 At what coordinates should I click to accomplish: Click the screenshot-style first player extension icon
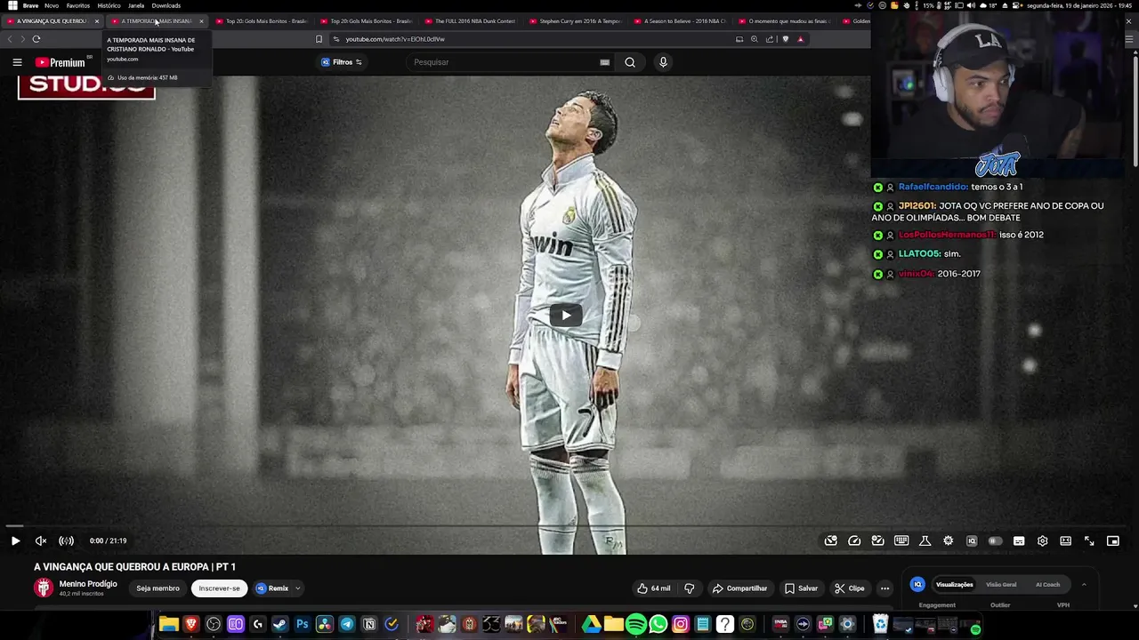831,540
